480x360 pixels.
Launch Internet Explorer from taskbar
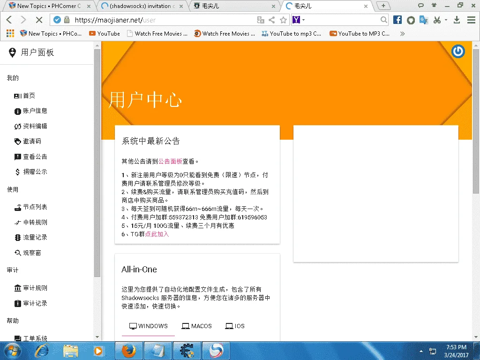pyautogui.click(x=41, y=351)
